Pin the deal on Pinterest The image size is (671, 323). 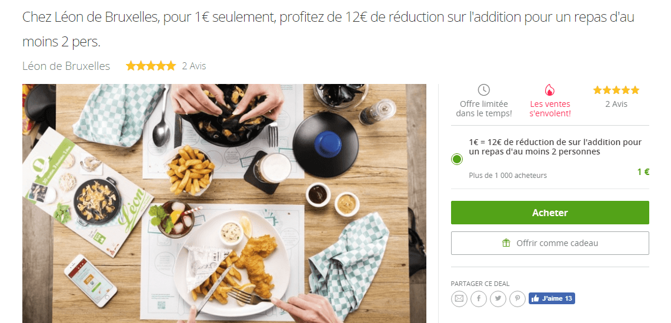point(518,298)
